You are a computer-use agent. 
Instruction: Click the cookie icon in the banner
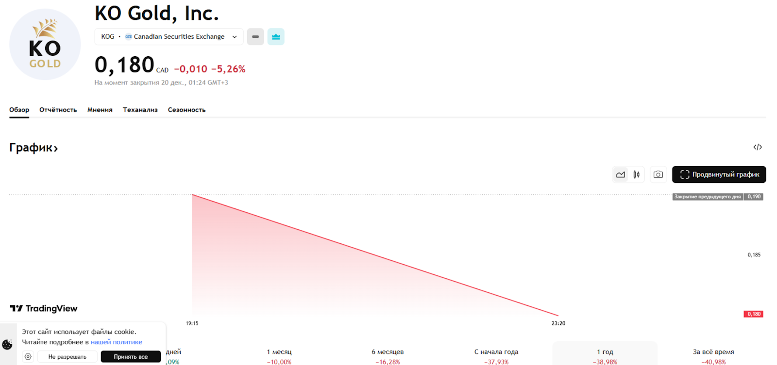[x=7, y=345]
